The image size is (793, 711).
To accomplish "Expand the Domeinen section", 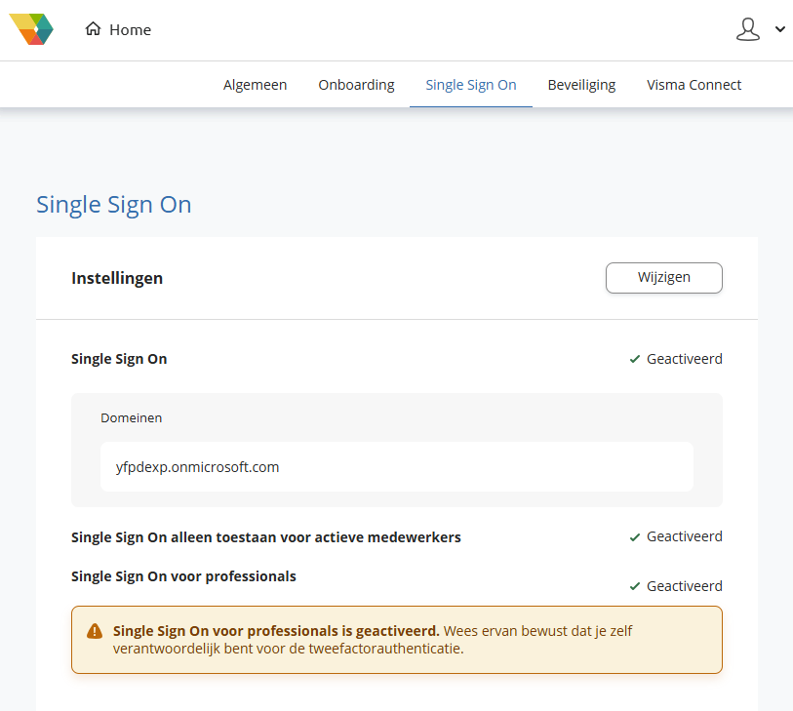I will coord(131,417).
